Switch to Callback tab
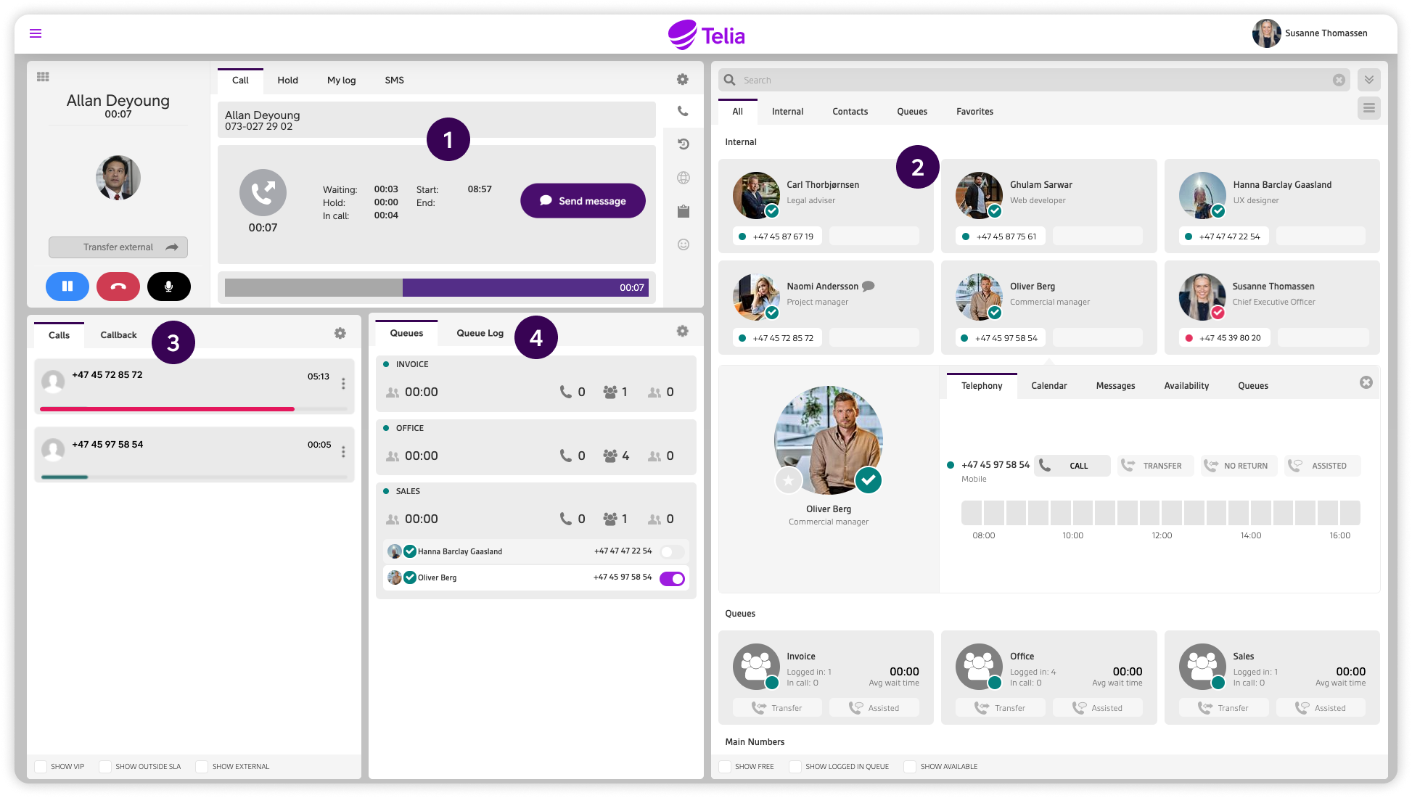1412x798 pixels. (x=118, y=335)
